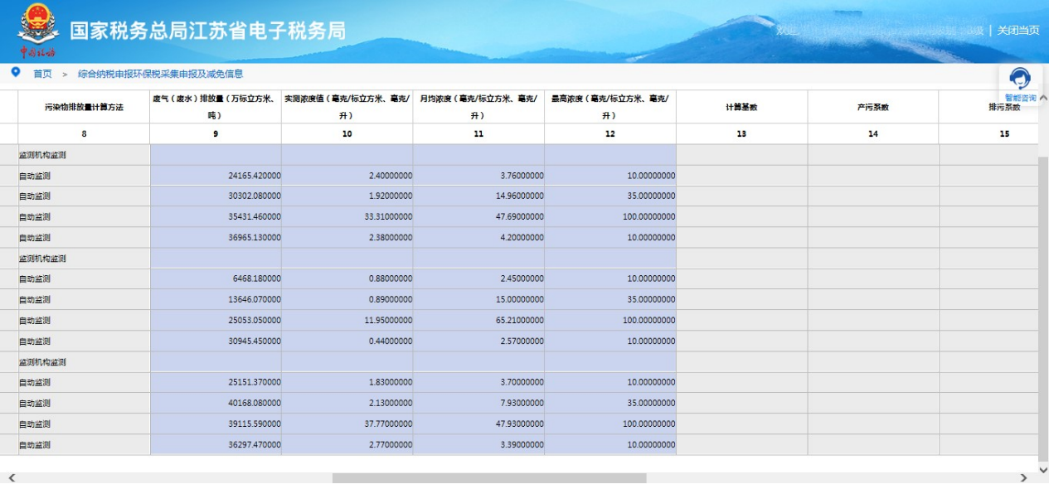Click the 污染物排放量计算方法 column header
Viewport: 1049px width, 484px height.
(x=84, y=108)
